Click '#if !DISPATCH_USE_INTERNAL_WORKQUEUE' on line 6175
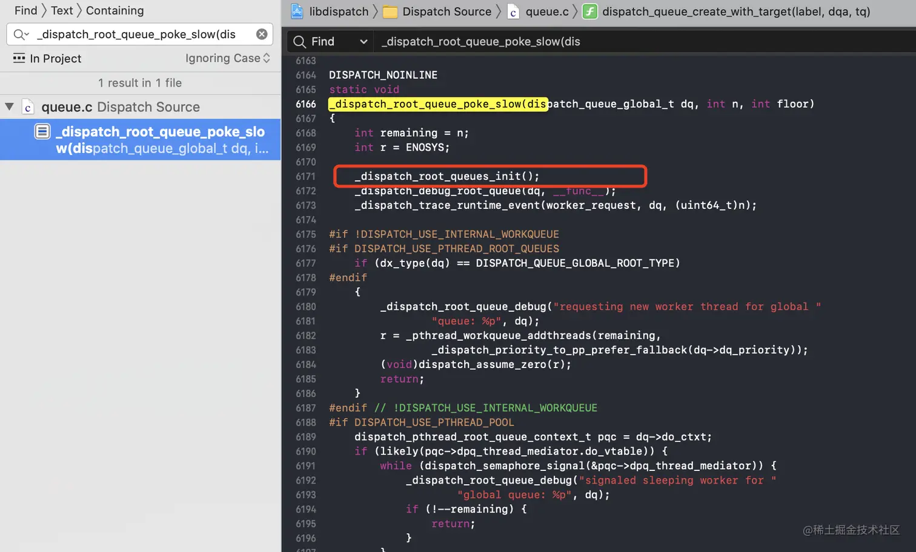Image resolution: width=916 pixels, height=552 pixels. pyautogui.click(x=443, y=234)
